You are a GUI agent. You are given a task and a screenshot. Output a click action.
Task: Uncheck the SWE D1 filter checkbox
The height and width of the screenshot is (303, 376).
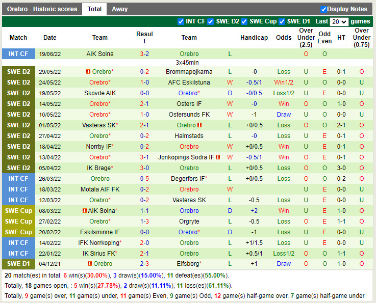point(282,21)
